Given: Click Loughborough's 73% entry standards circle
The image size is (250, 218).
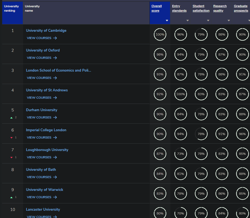Looking at the screenshot, I should point(180,154).
